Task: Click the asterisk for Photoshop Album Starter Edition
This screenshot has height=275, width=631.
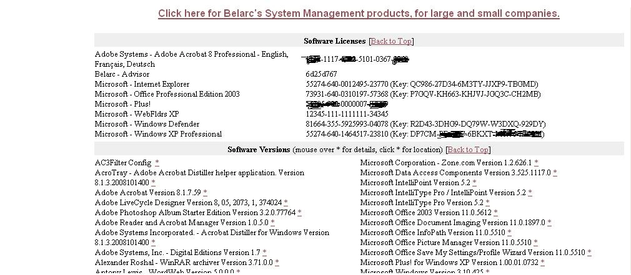Action: (300, 213)
